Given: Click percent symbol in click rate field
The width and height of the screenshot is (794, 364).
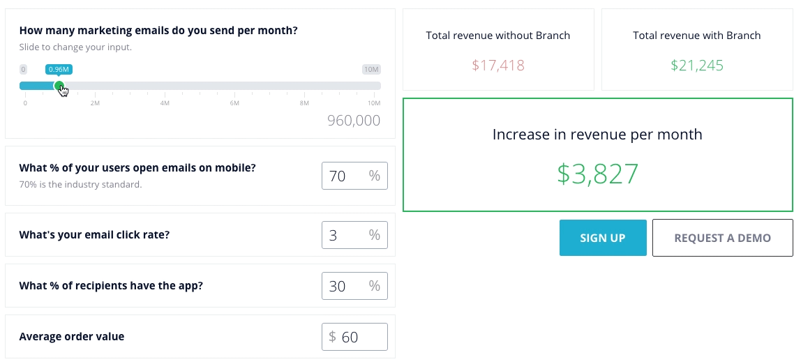Looking at the screenshot, I should pos(375,235).
